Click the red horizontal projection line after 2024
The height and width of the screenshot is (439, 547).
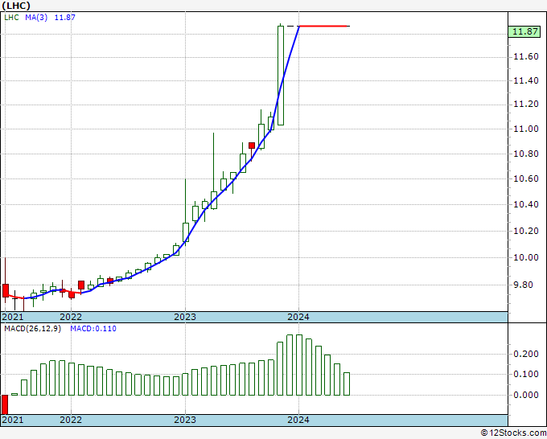(323, 27)
